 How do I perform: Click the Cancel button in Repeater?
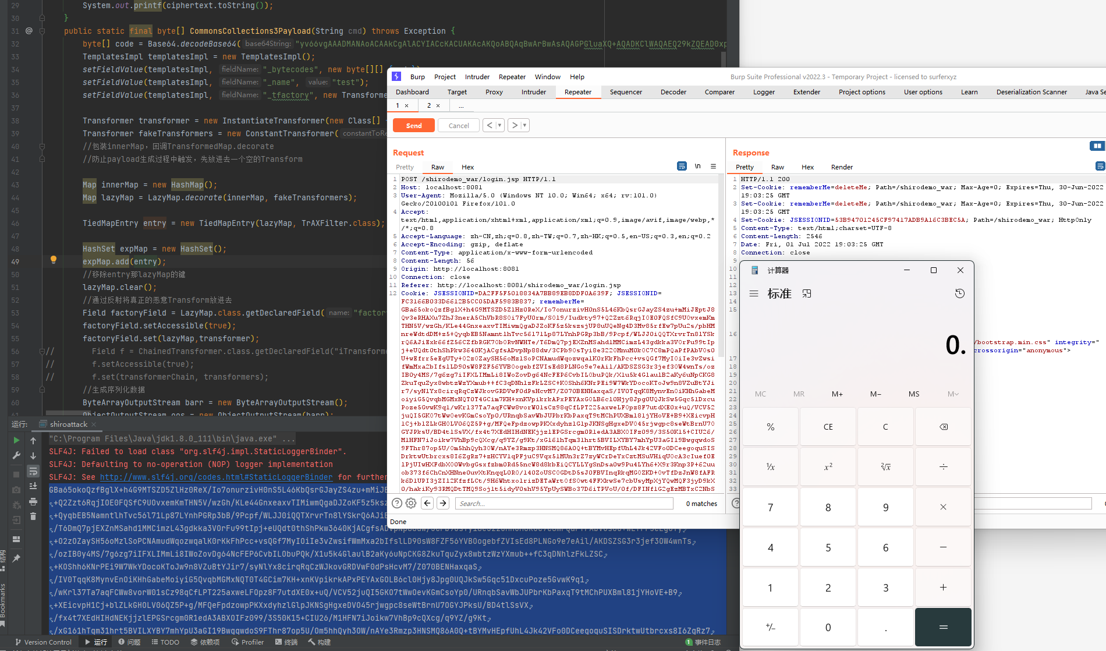(x=459, y=125)
